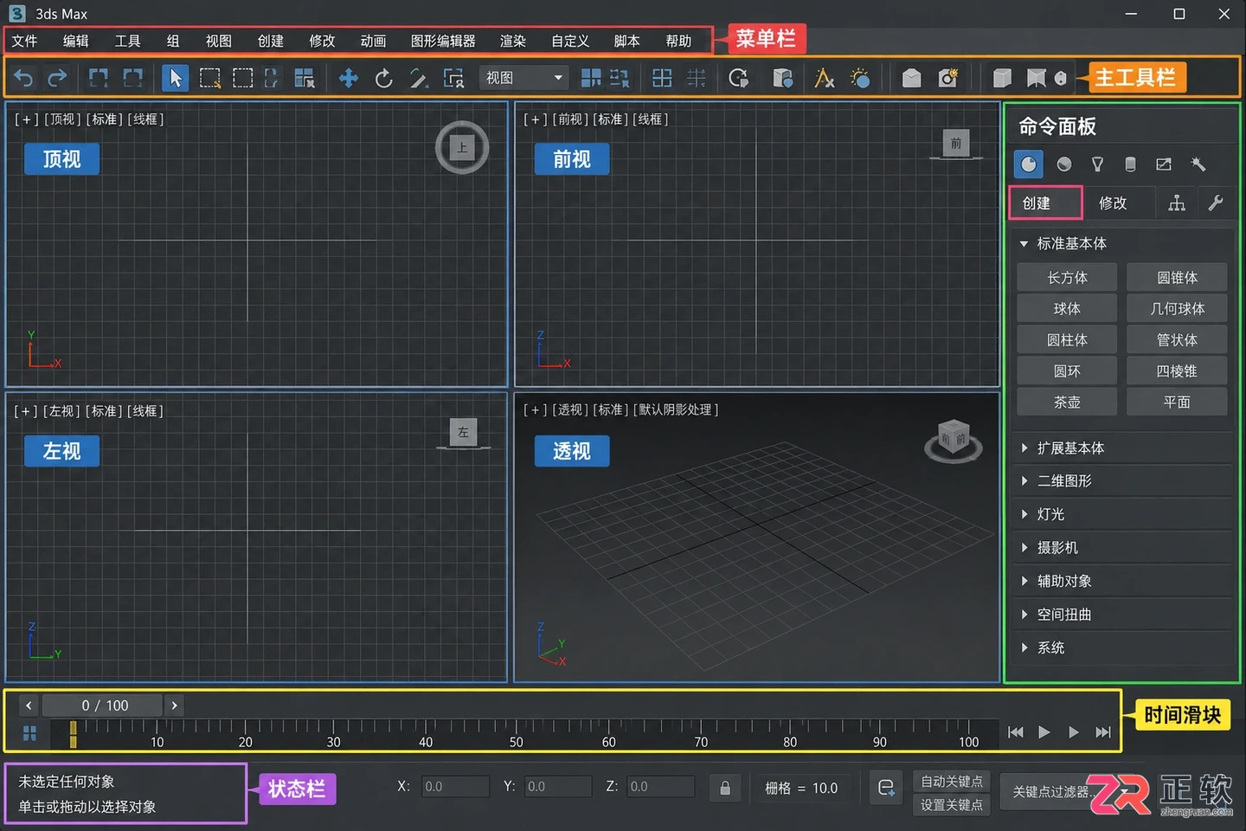
Task: Open the render setup camera icon
Action: pos(948,78)
